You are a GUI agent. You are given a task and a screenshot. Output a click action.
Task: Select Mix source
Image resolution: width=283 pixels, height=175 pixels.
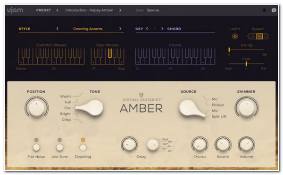215,111
